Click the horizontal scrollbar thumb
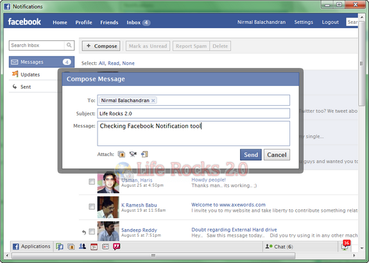Image resolution: width=369 pixels, height=263 pixels. coord(153,255)
